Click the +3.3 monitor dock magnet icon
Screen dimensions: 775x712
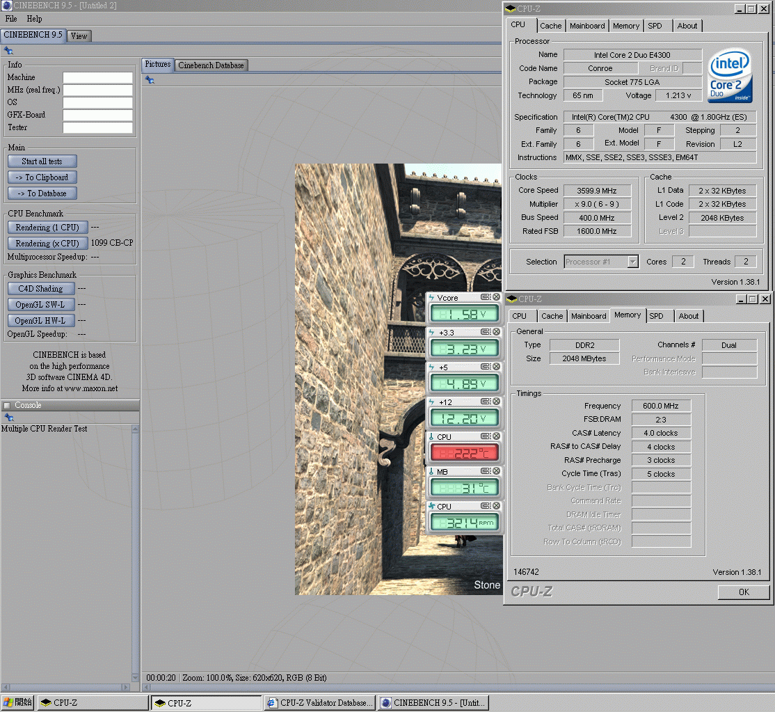(486, 332)
